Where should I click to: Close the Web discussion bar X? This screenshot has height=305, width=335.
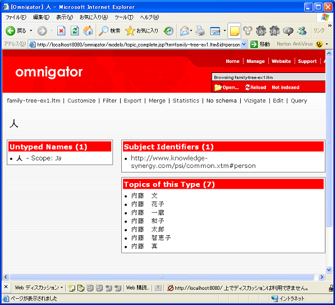(x=6, y=287)
